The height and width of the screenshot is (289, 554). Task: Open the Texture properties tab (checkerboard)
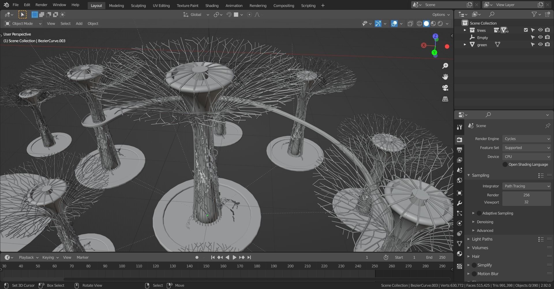coord(459,266)
